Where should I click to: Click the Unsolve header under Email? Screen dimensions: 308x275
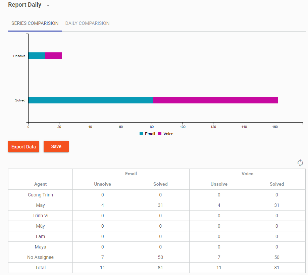[103, 184]
